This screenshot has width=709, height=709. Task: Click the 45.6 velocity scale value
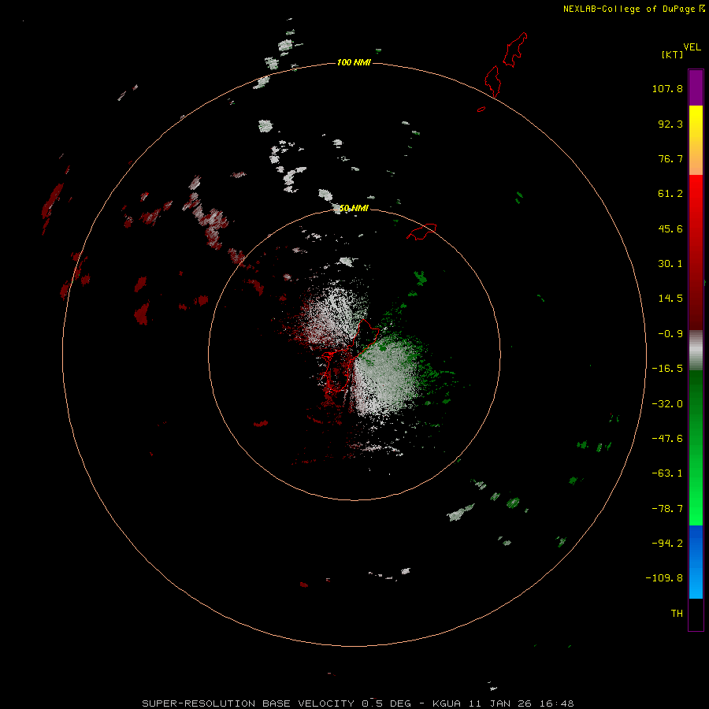[670, 228]
